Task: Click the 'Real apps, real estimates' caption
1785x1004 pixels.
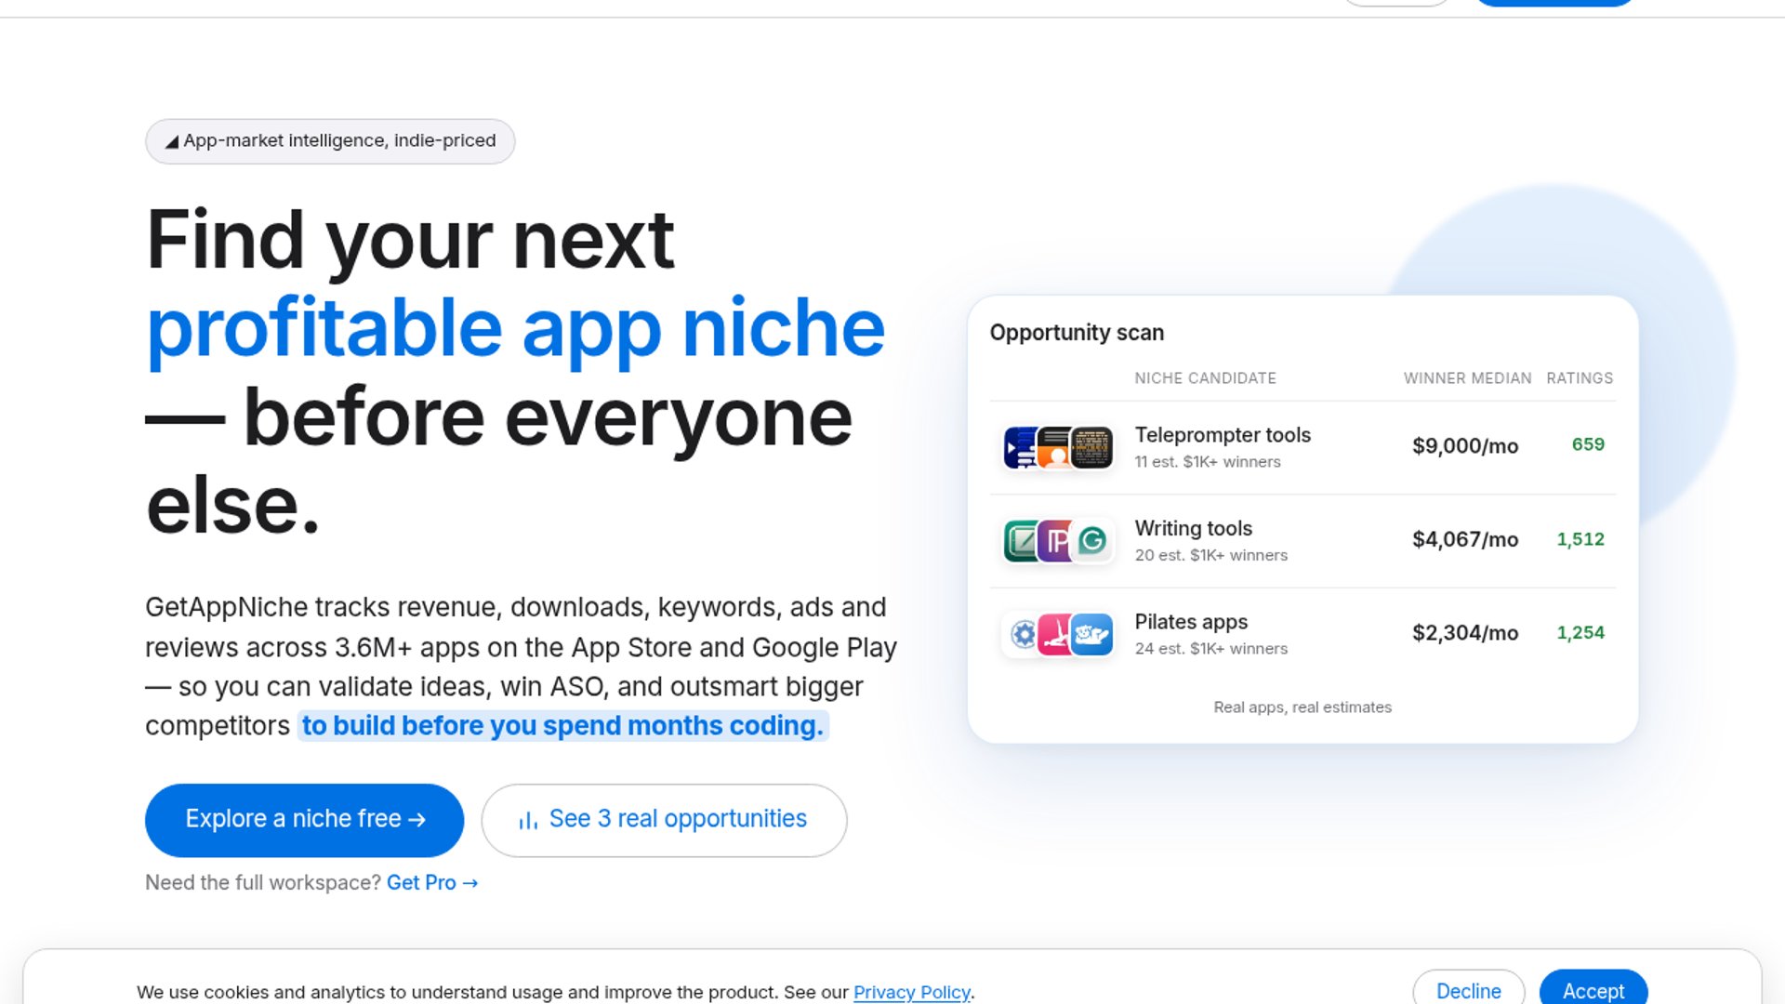Action: coord(1302,707)
